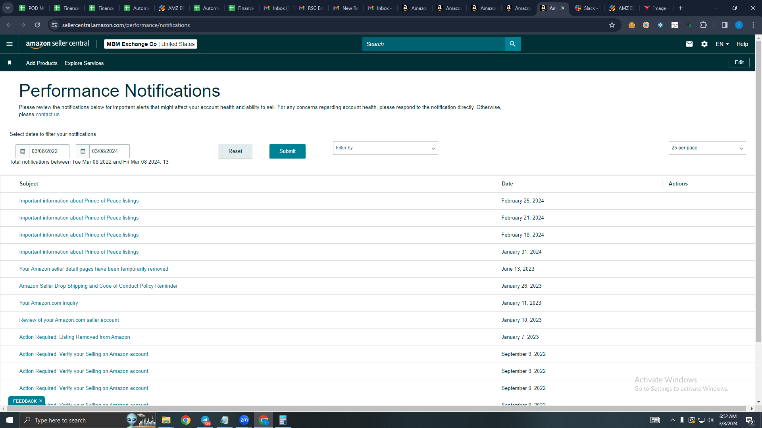Screen dimensions: 762x428
Task: Open the Windows notification center icon
Action: pyautogui.click(x=750, y=420)
